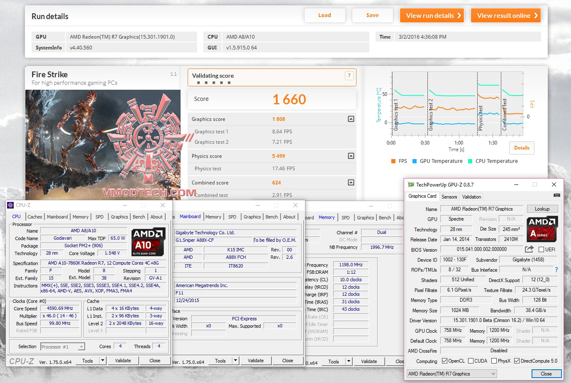Open Tools dropdown arrow in CPU-Z Mainboard window
Image resolution: width=571 pixels, height=383 pixels.
pyautogui.click(x=235, y=361)
